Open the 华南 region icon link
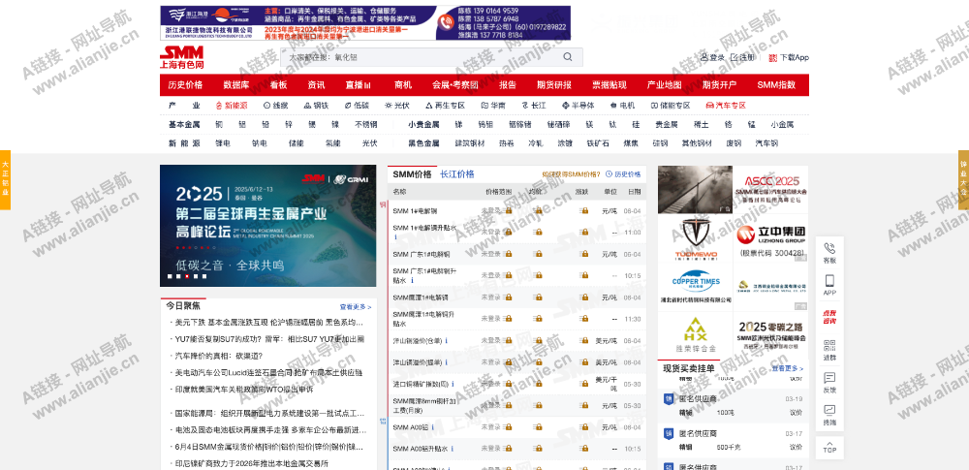The width and height of the screenshot is (969, 470). tap(493, 106)
